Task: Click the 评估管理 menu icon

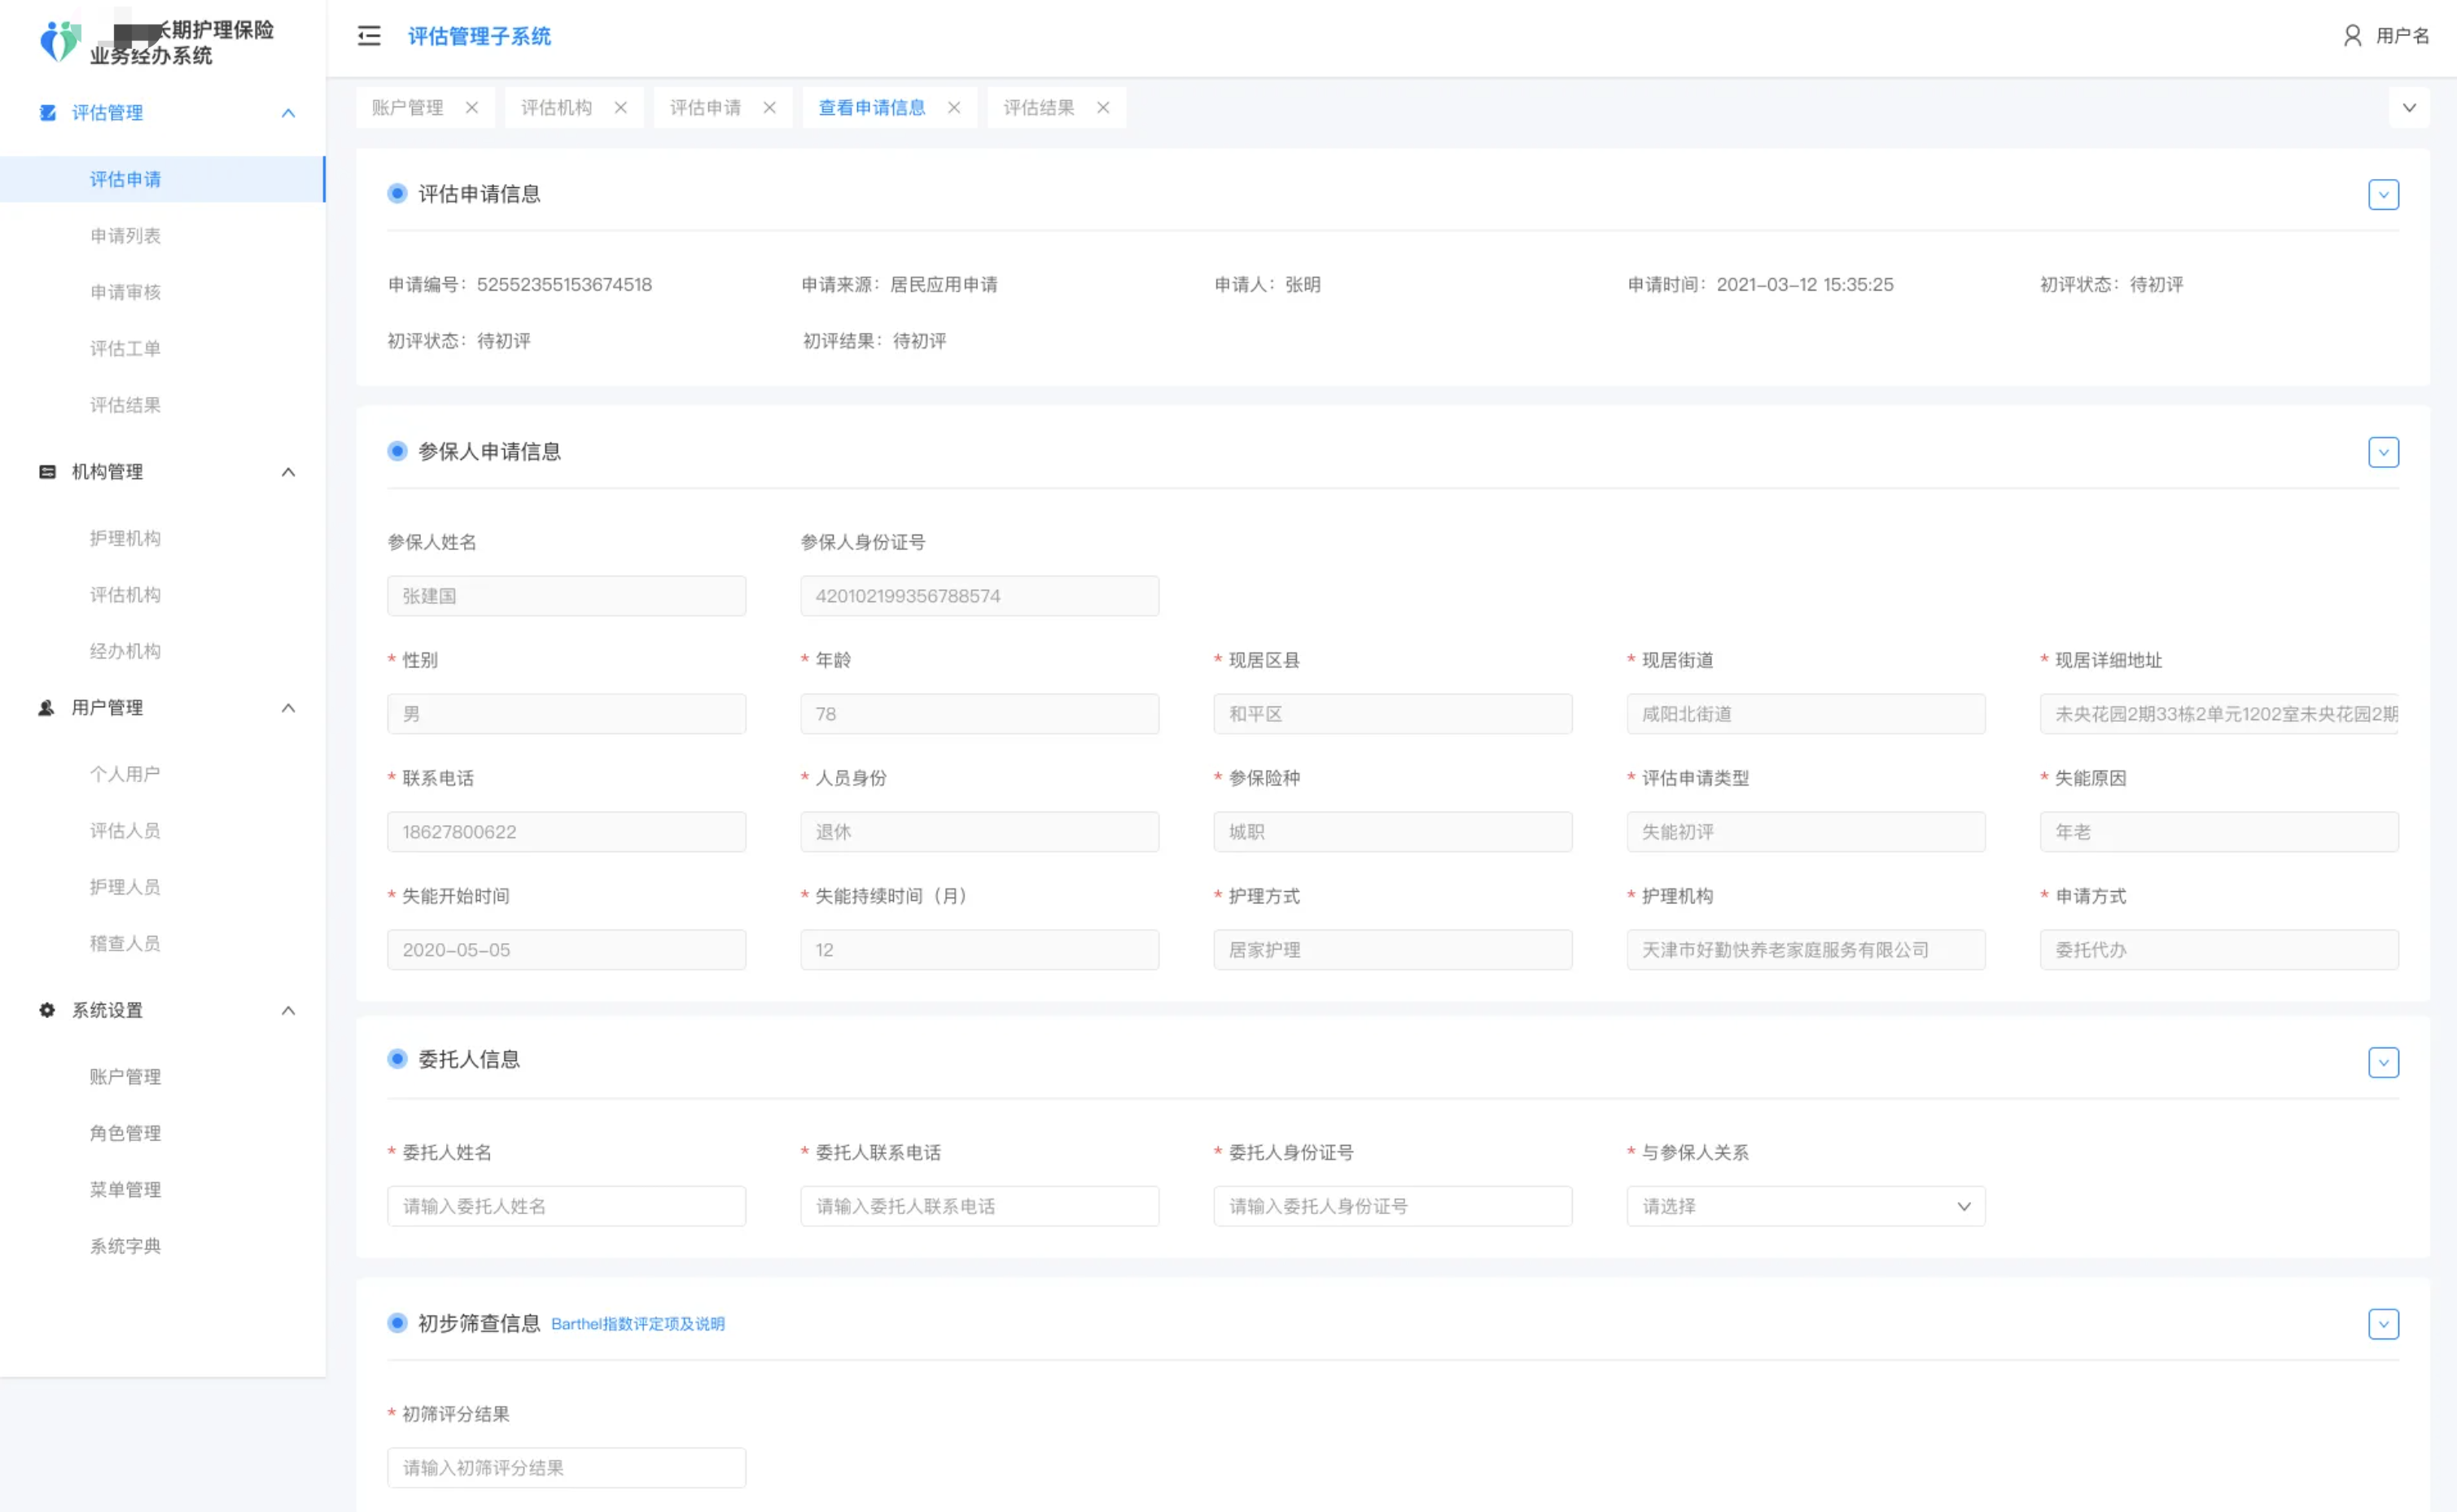Action: [47, 112]
